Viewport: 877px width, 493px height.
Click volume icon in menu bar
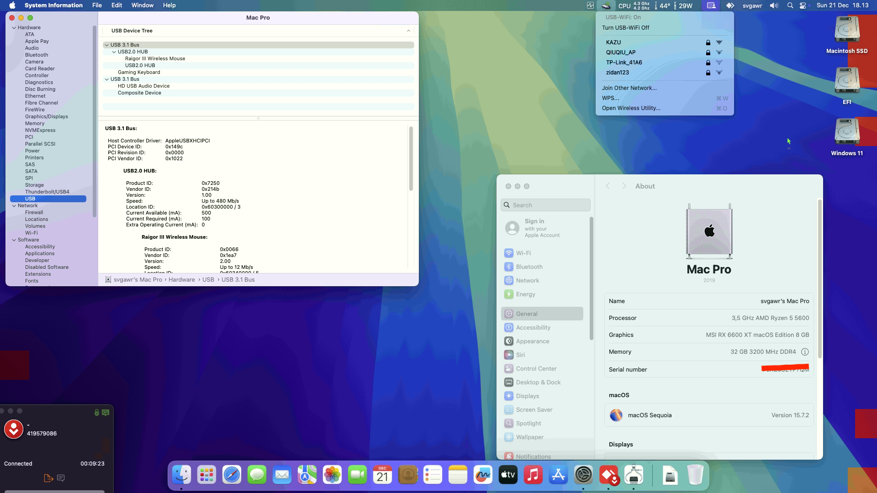pos(774,5)
